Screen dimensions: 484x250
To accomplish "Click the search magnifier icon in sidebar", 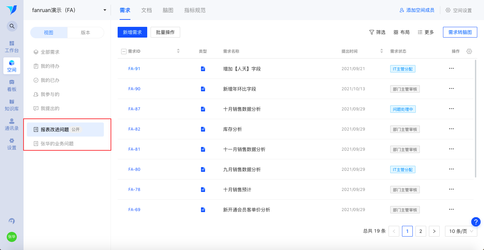I will (x=12, y=26).
